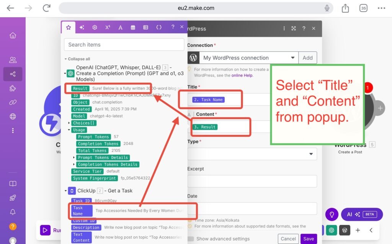The height and width of the screenshot is (244, 392).
Task: Open the Webhooks globe icon
Action: pos(13,116)
